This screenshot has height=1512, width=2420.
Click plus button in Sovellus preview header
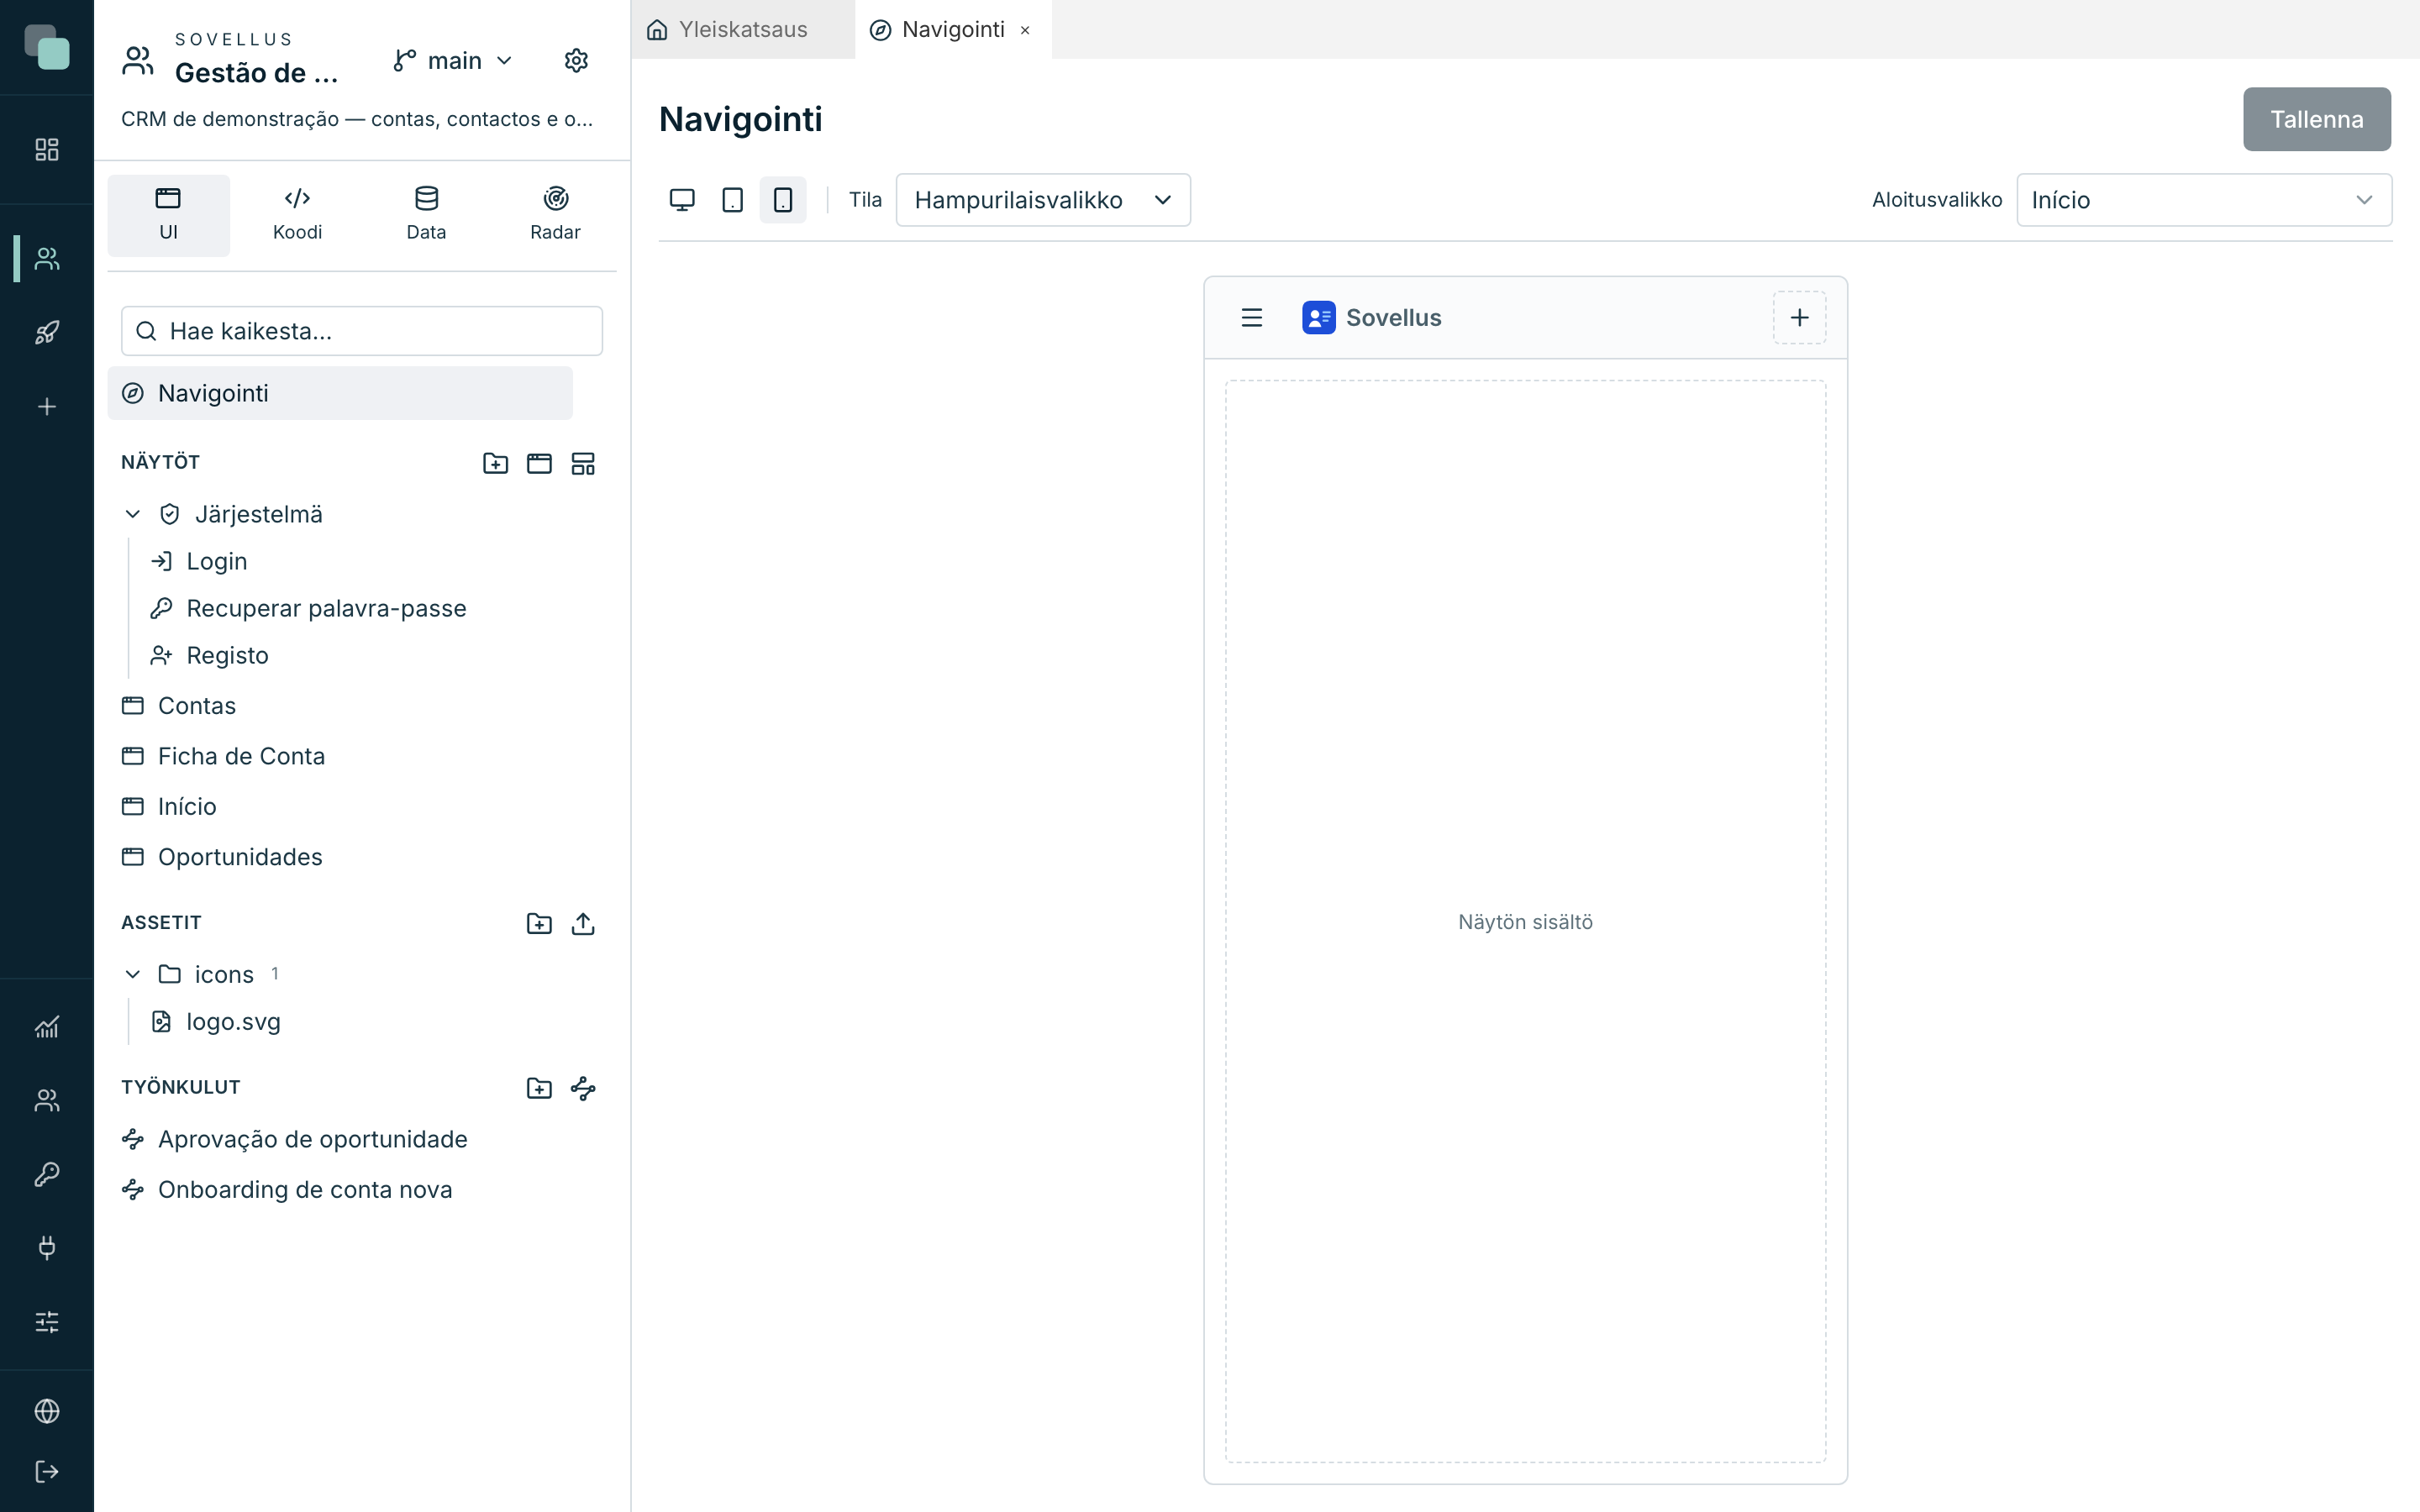click(x=1799, y=318)
